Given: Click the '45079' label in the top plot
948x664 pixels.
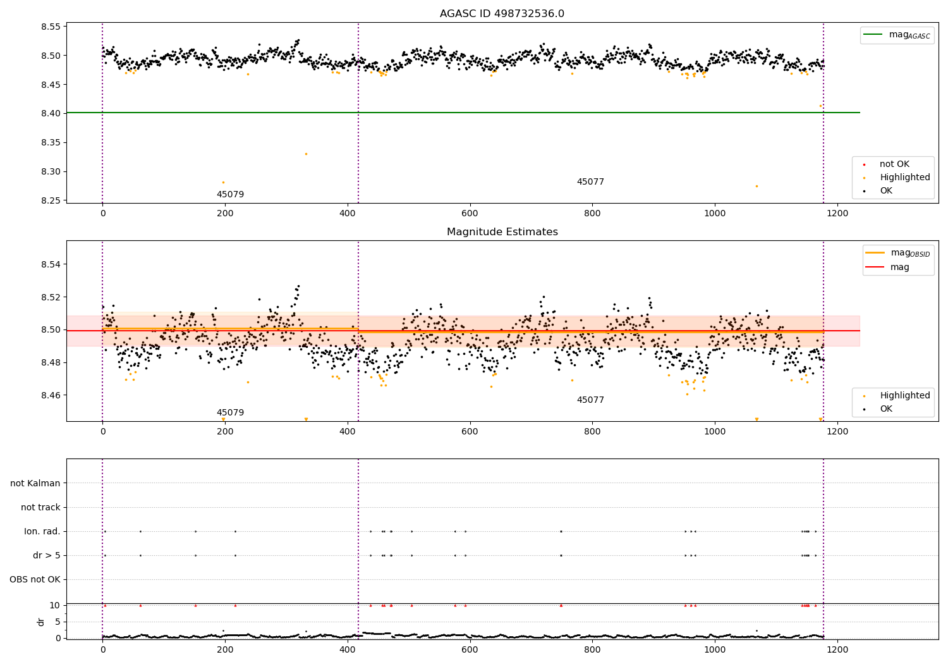Looking at the screenshot, I should tap(230, 195).
